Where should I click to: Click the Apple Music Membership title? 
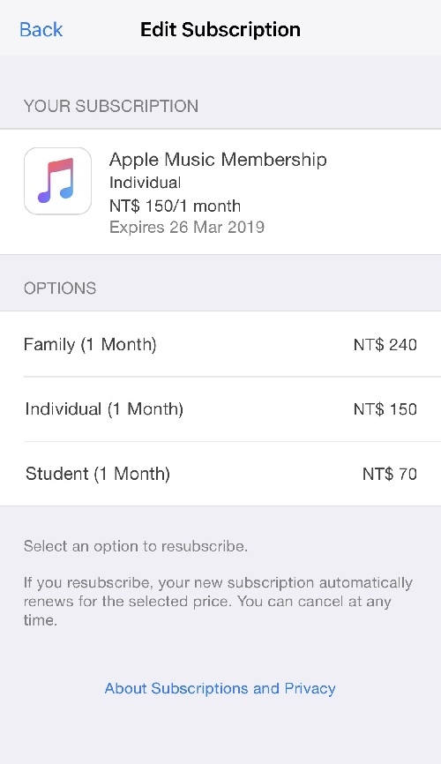[218, 160]
